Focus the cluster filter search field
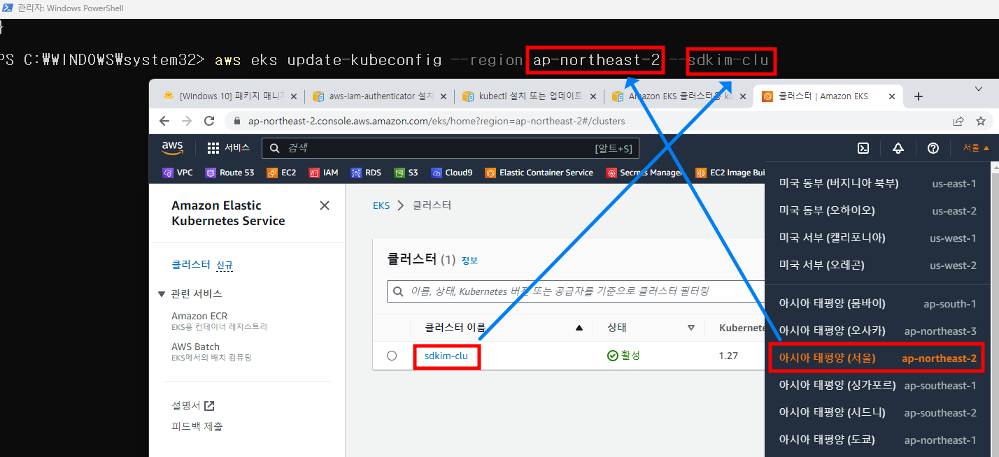The width and height of the screenshot is (999, 457). tap(575, 291)
